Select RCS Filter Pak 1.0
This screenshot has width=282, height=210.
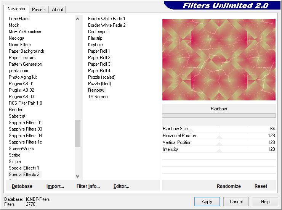point(26,103)
